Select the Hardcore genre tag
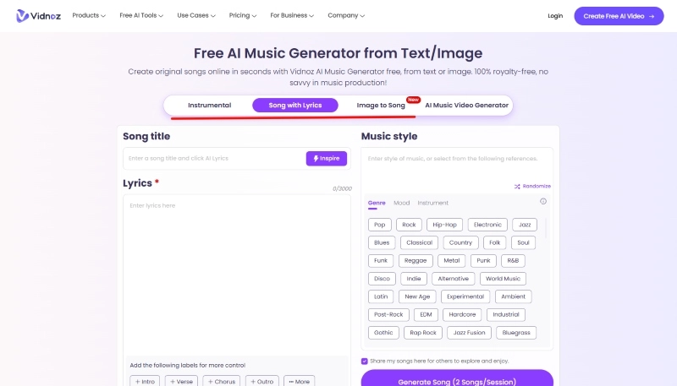This screenshot has height=386, width=677. point(462,314)
